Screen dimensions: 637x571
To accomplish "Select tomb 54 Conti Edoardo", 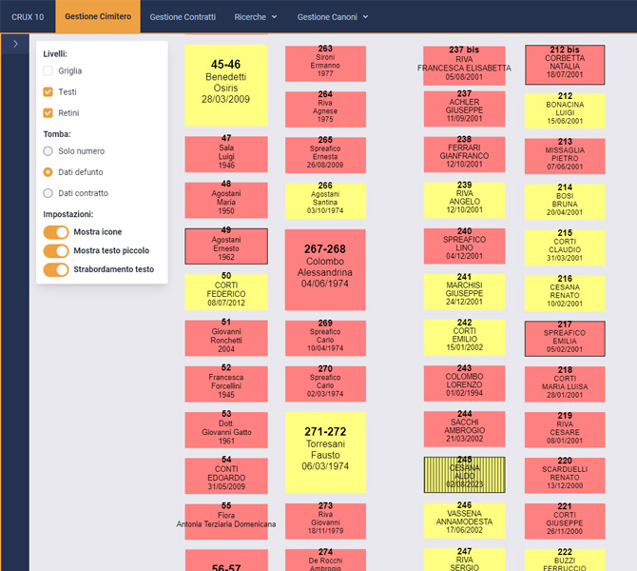I will tap(226, 476).
